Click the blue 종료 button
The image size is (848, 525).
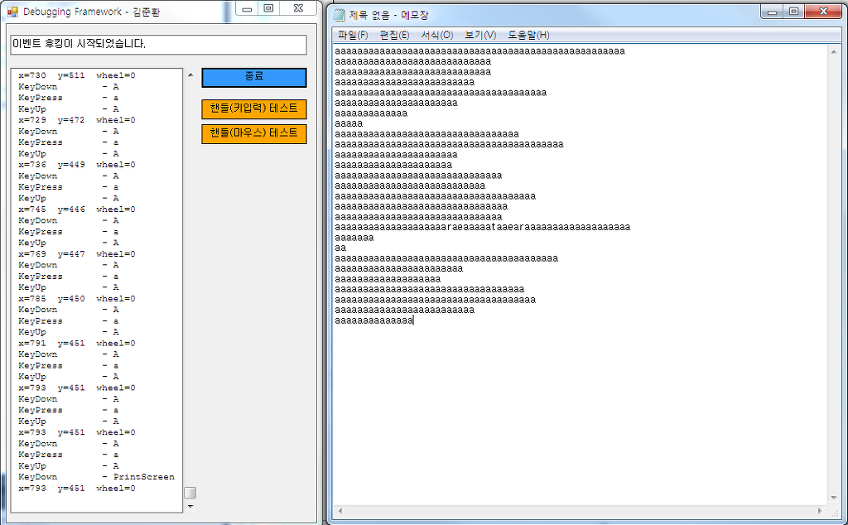pos(253,77)
